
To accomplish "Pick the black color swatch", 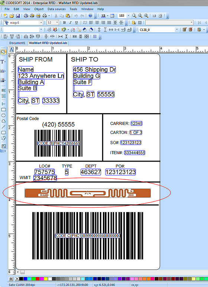I will click(x=21, y=279).
